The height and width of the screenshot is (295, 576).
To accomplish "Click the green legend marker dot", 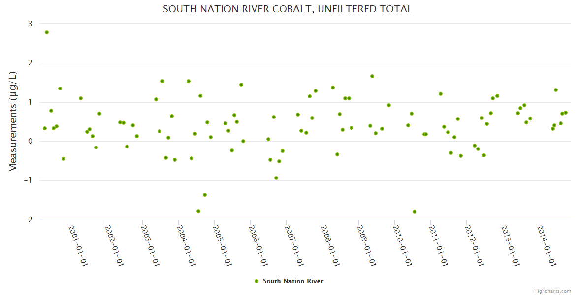I will tap(256, 281).
